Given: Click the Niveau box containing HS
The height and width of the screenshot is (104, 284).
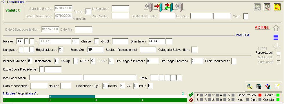Looking at the screenshot, I should point(20,41).
